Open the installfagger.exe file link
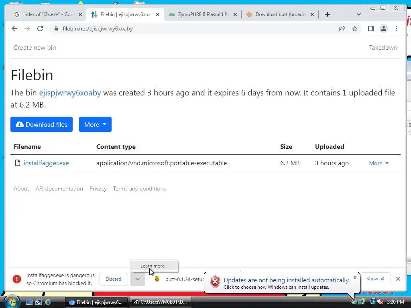This screenshot has height=308, width=411. [x=46, y=163]
